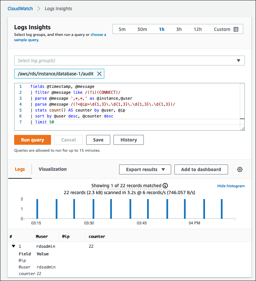Screen dimensions: 256x281
Task: Open settings gear next to Add to dashboard
Action: pos(240,169)
